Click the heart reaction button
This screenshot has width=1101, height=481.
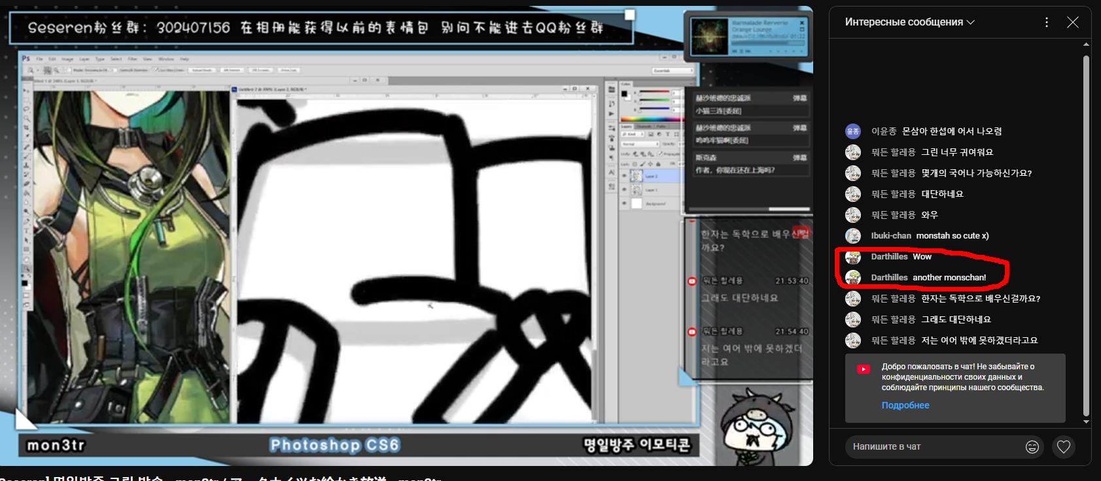click(1064, 447)
